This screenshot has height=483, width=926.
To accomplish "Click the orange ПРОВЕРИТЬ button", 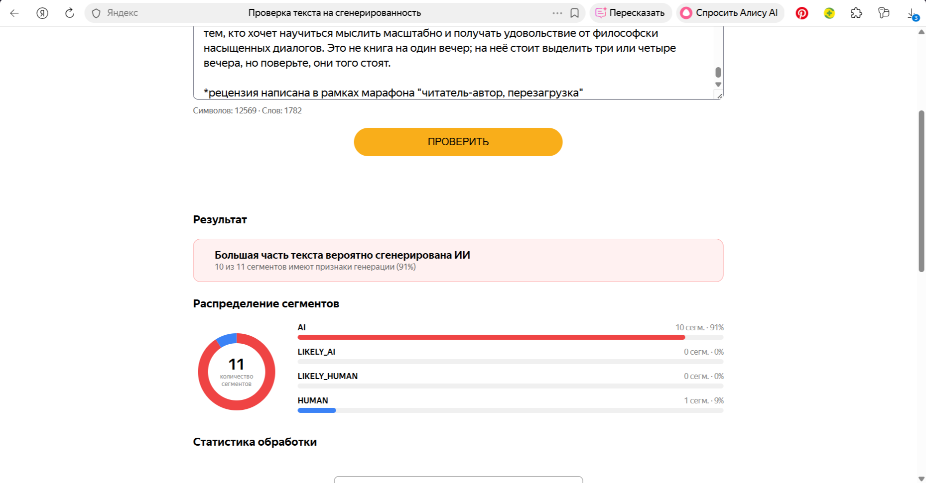I will coord(458,142).
